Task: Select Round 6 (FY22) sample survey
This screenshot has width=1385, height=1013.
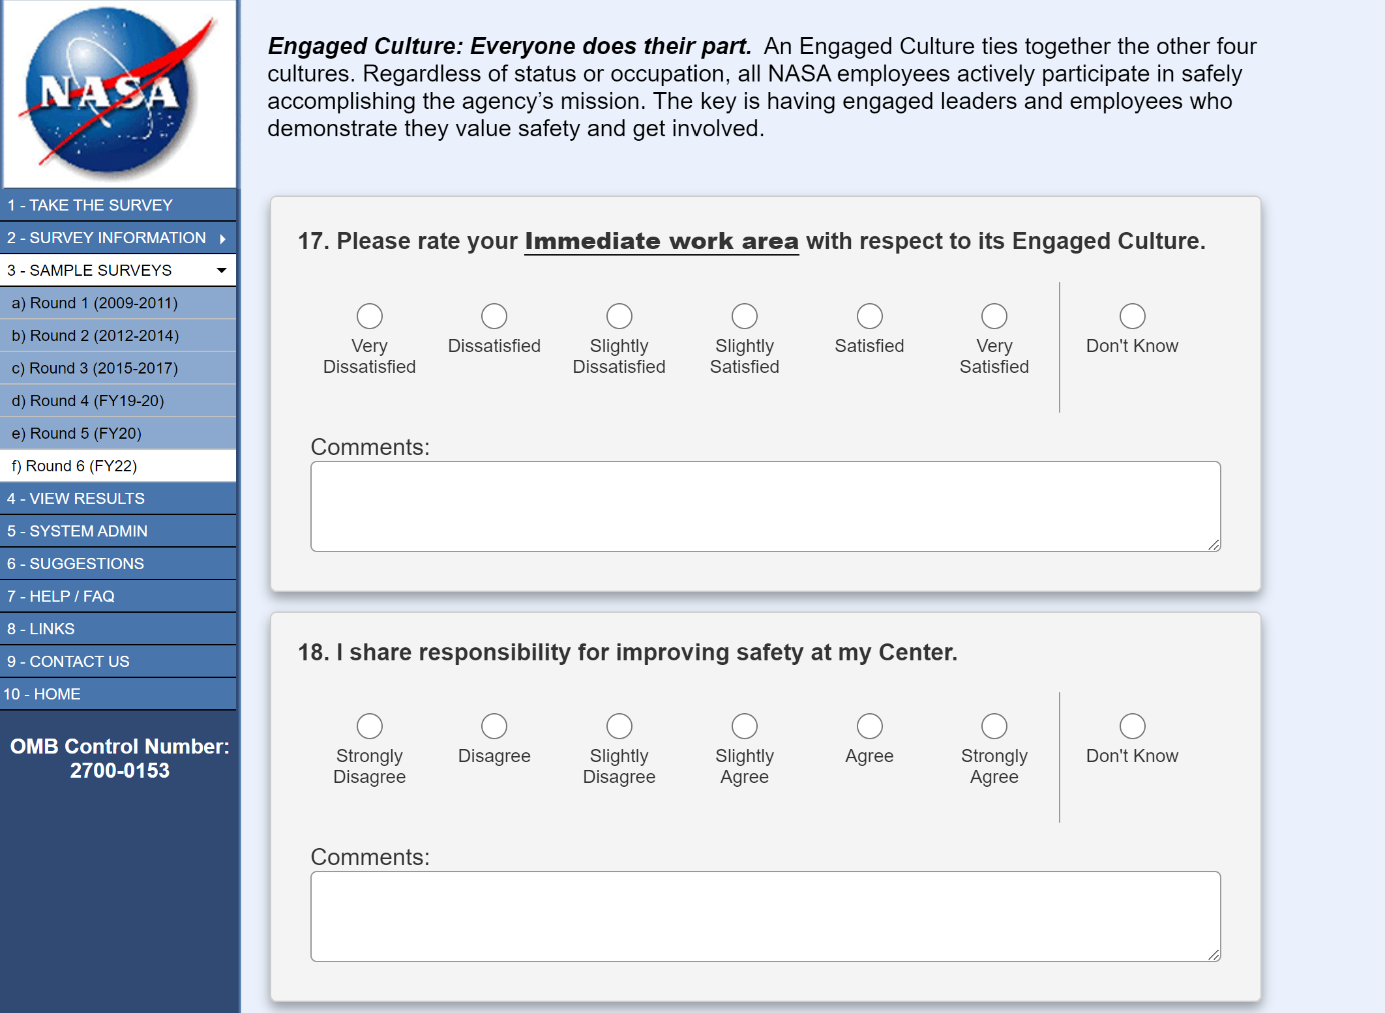Action: (74, 466)
